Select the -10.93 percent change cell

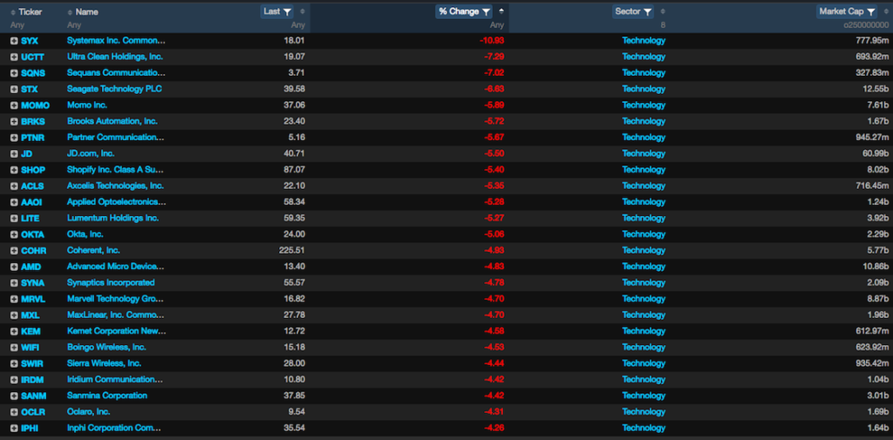point(492,41)
